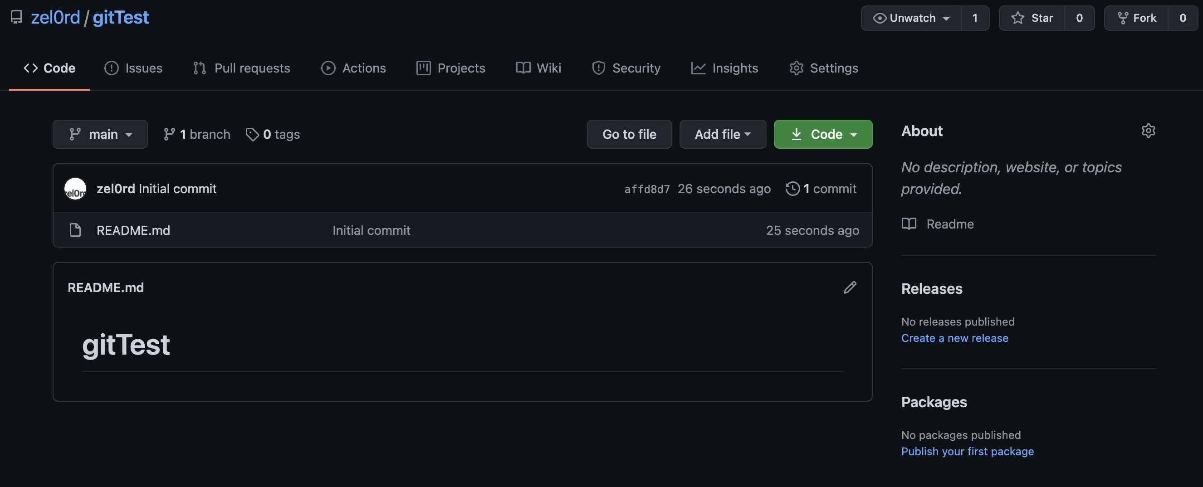Star this repository
1203x487 pixels.
pos(1032,18)
